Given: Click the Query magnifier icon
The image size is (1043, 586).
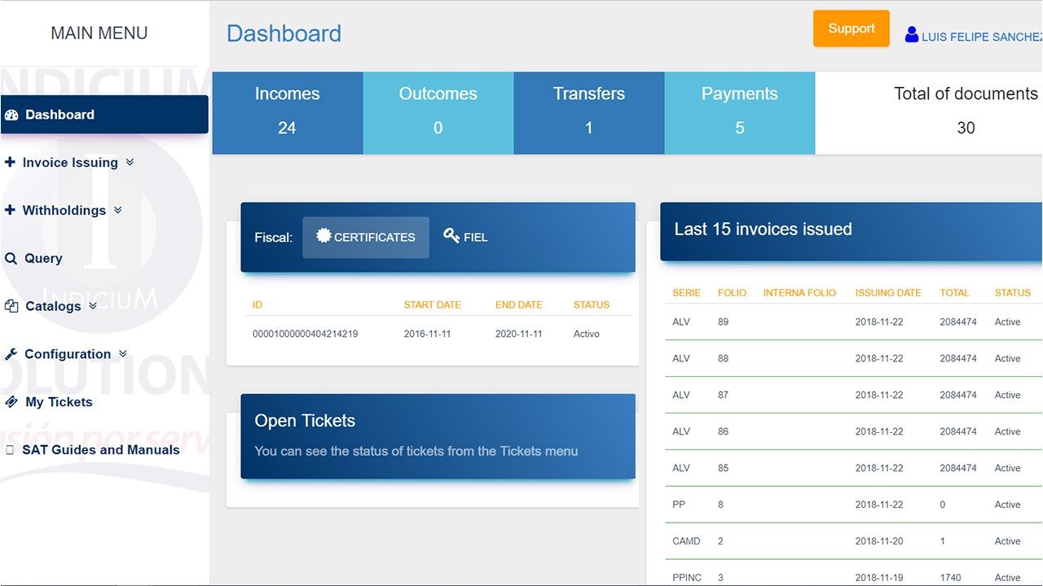Looking at the screenshot, I should point(11,258).
